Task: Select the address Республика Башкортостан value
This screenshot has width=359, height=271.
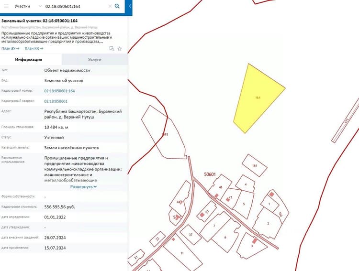Action: coord(83,114)
